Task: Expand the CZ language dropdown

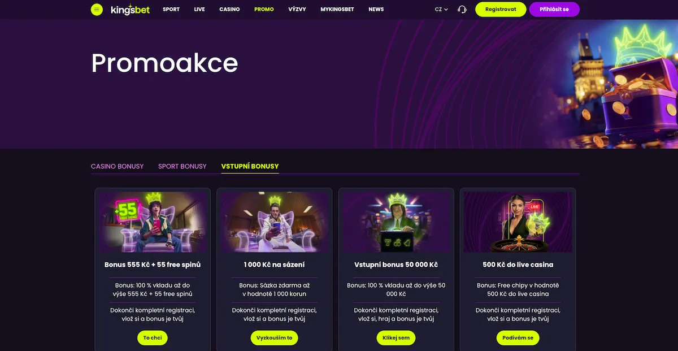Action: point(441,10)
